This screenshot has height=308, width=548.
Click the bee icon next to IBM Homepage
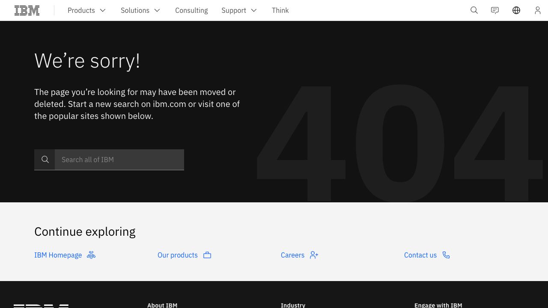91,255
